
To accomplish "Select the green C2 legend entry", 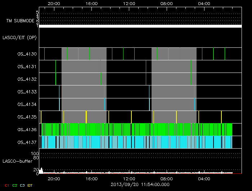I will (15, 185).
